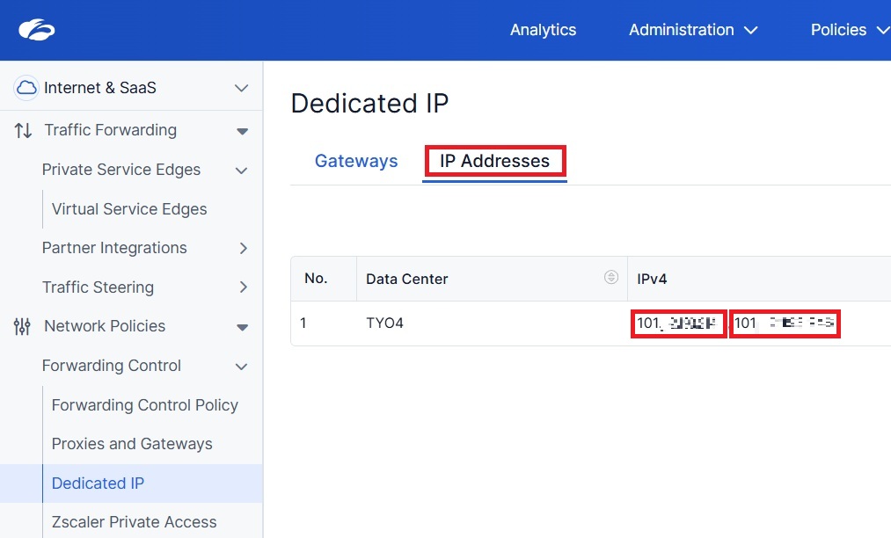The height and width of the screenshot is (538, 891).
Task: Go to Virtual Service Edges
Action: (129, 209)
